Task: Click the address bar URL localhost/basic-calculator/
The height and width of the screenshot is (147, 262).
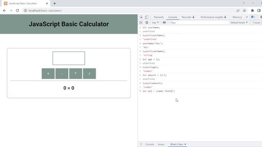Action: (x=45, y=11)
